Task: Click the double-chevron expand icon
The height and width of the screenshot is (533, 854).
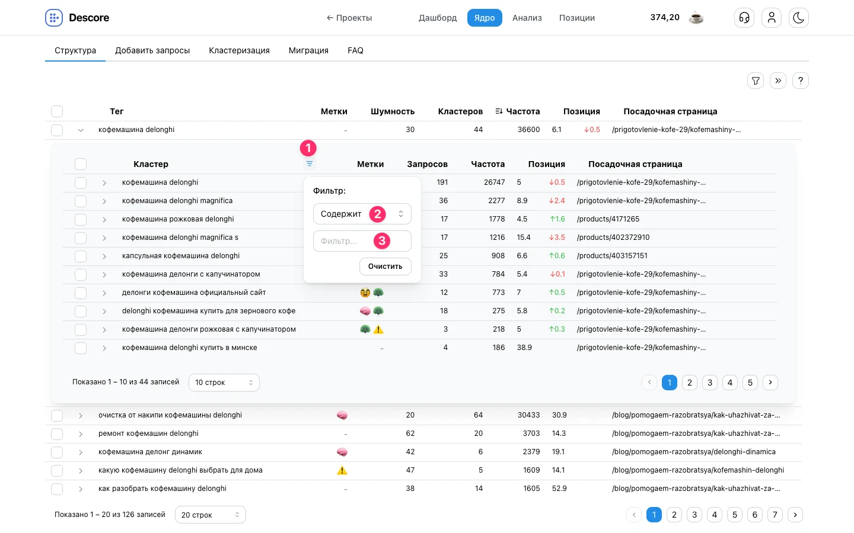Action: click(x=778, y=81)
